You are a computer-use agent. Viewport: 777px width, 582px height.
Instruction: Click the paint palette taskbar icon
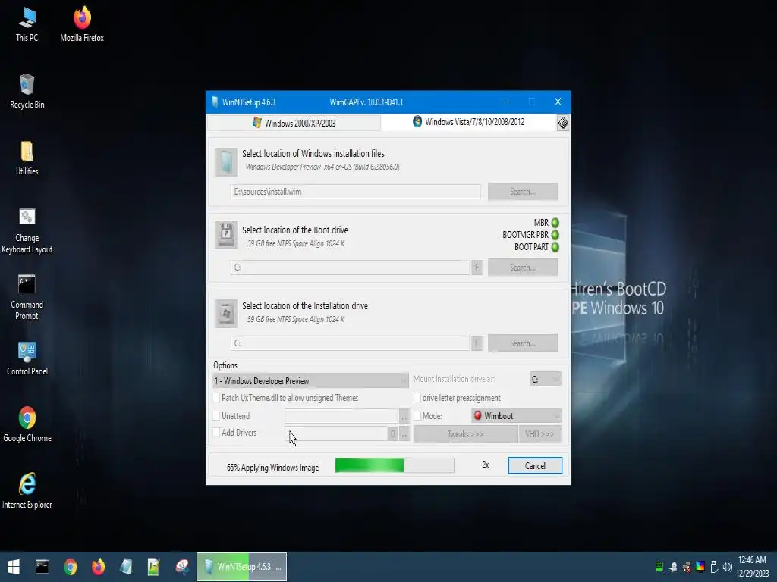[x=182, y=567]
